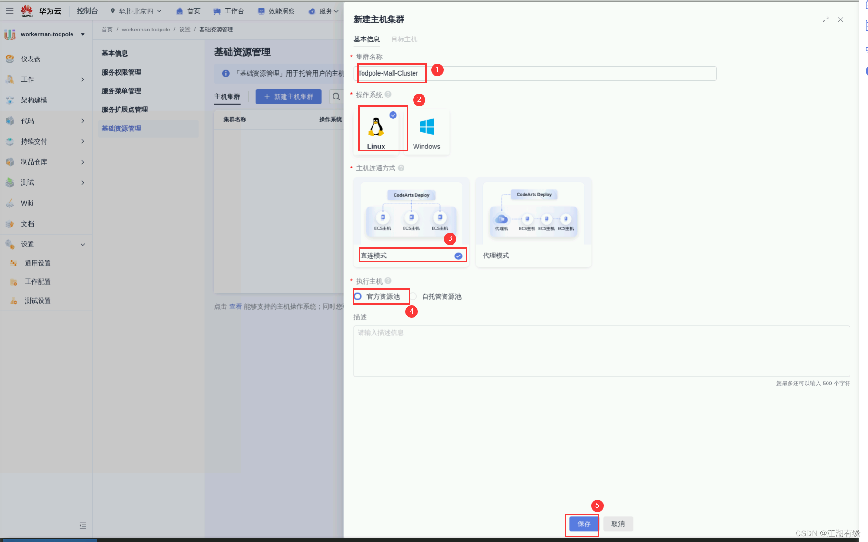This screenshot has width=868, height=542.
Task: Open the hamburger navigation menu
Action: 9,10
